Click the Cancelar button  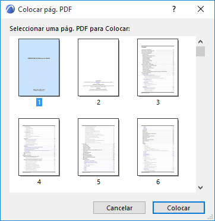coord(119,208)
